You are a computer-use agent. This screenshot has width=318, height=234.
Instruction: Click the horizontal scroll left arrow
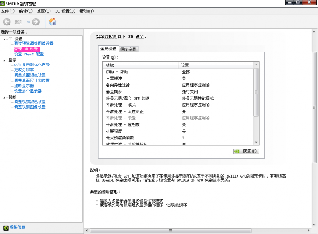pyautogui.click(x=87, y=230)
